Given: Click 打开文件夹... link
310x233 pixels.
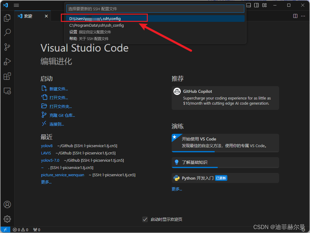Looking at the screenshot, I should tap(61, 106).
